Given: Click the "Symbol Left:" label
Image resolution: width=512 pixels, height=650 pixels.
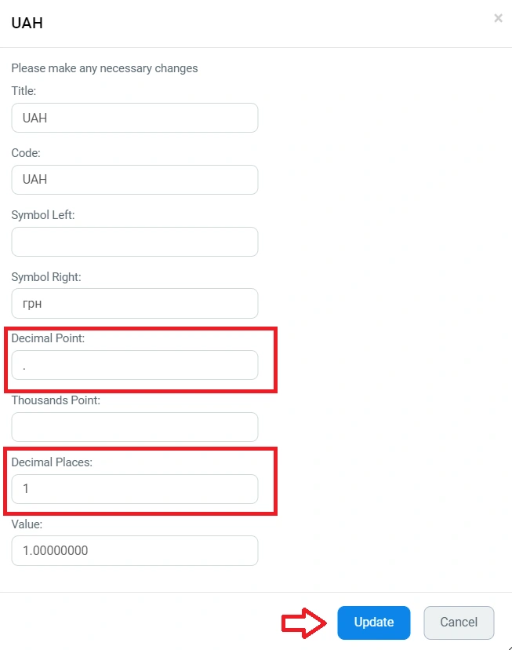Looking at the screenshot, I should [43, 215].
